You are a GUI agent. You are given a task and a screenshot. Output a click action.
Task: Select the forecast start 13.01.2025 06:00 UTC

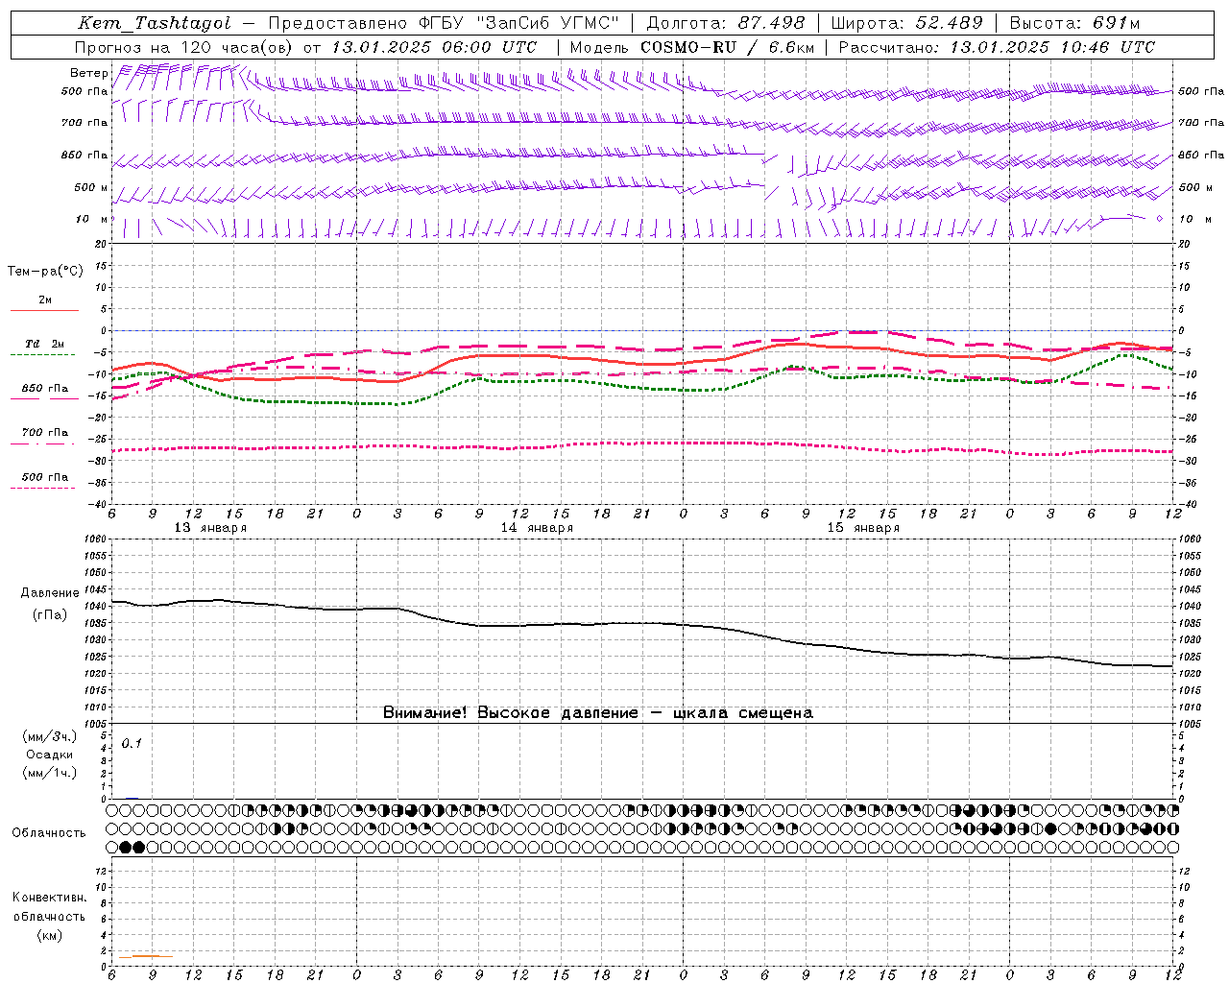pyautogui.click(x=434, y=47)
